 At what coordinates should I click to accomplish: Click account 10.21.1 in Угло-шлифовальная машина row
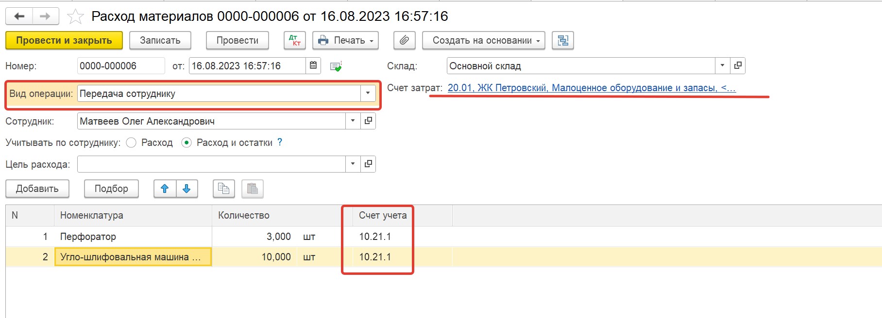pyautogui.click(x=403, y=257)
